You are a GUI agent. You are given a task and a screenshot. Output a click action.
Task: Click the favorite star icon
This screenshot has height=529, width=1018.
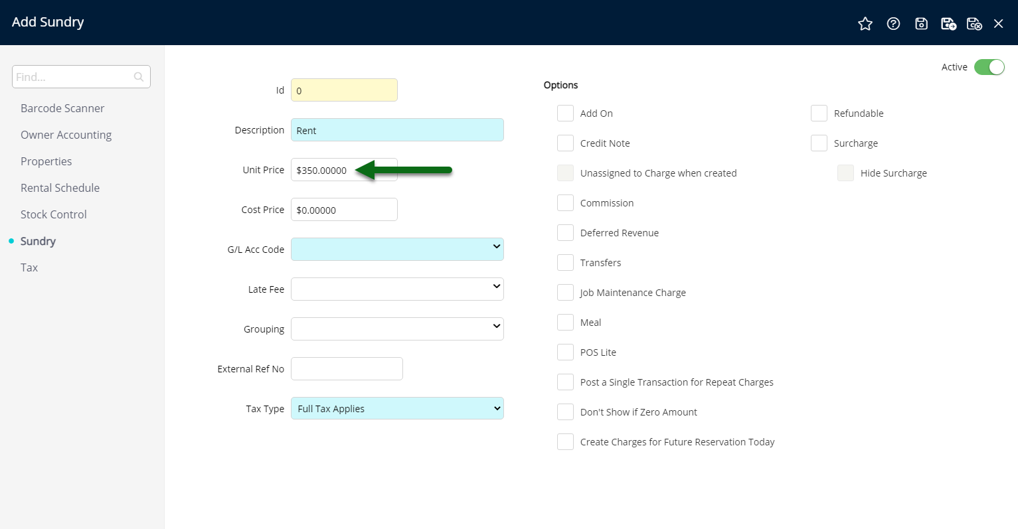point(865,24)
